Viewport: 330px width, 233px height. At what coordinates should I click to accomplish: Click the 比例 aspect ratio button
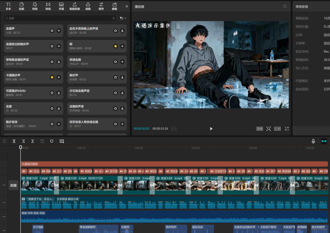(277, 129)
